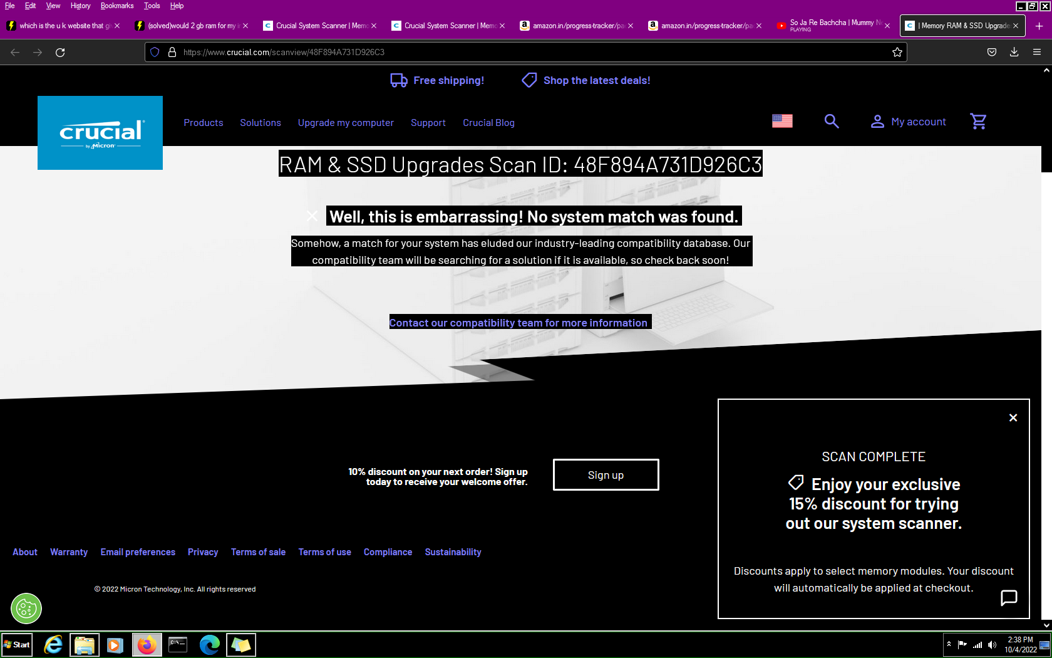Image resolution: width=1052 pixels, height=658 pixels.
Task: Click the Sign up button
Action: (606, 475)
